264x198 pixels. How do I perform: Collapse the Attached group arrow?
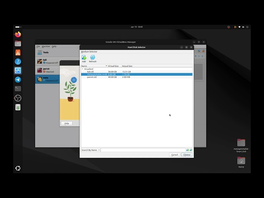click(82, 69)
